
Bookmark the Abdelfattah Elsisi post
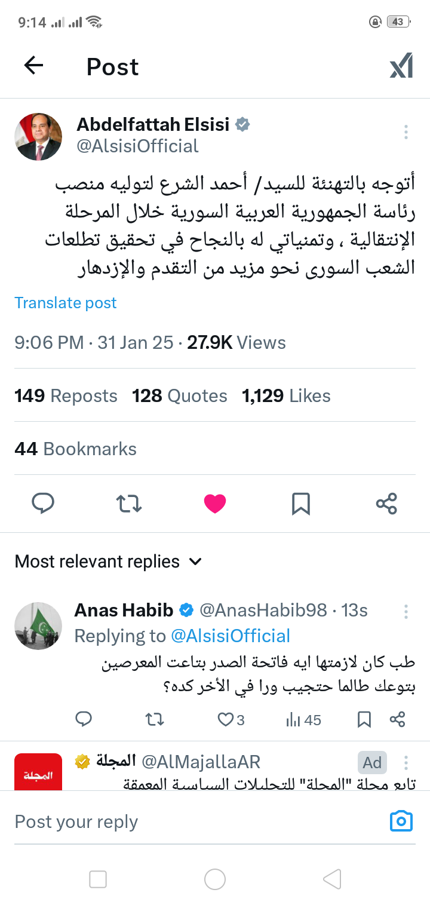[300, 504]
